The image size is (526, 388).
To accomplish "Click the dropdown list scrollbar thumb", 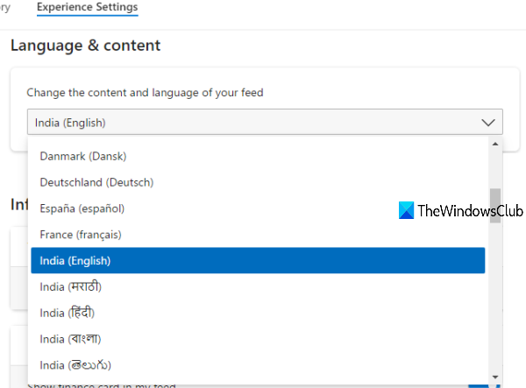I will click(495, 206).
